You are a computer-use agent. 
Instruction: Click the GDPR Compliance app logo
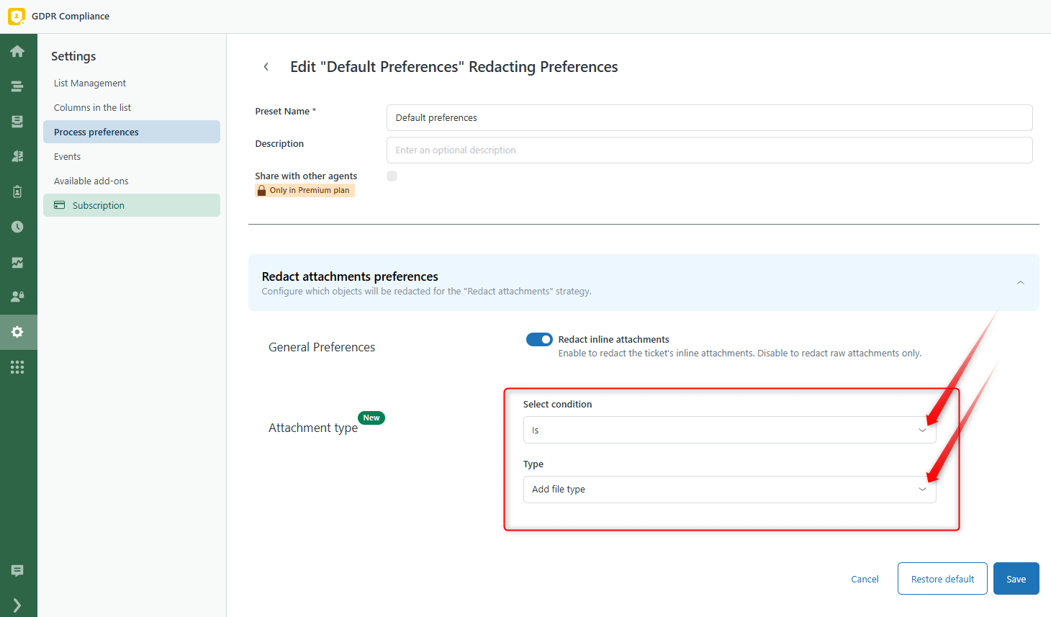[x=16, y=16]
